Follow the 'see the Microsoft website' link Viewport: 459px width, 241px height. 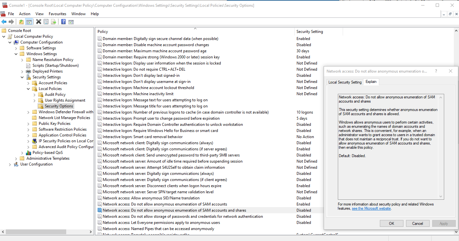point(371,208)
